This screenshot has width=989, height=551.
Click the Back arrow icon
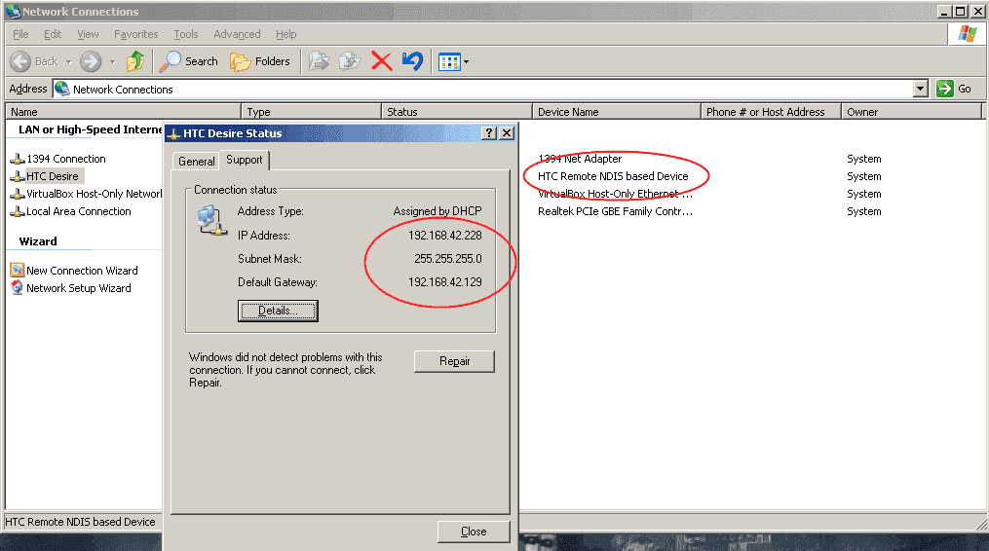tap(20, 61)
